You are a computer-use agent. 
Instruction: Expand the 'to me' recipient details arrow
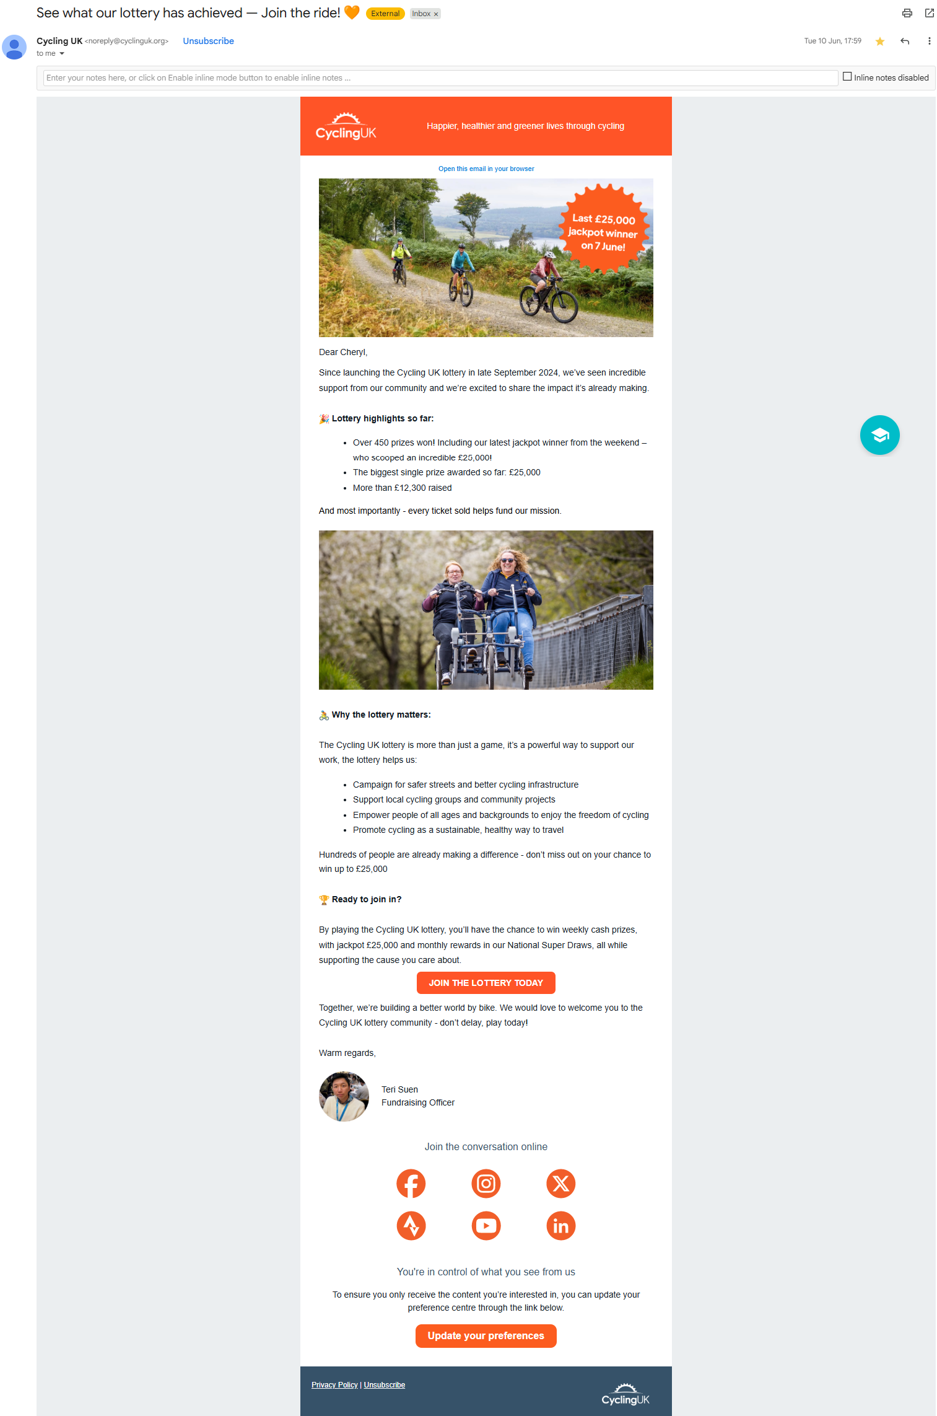(62, 54)
